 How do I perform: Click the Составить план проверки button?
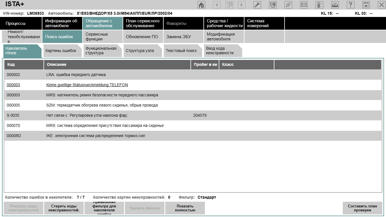363,208
